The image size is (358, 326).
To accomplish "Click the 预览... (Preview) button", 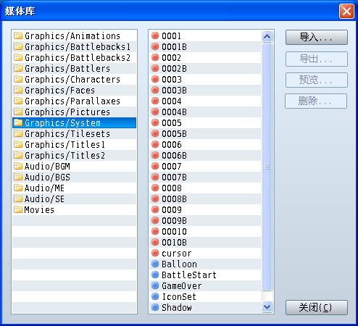I will click(x=317, y=80).
